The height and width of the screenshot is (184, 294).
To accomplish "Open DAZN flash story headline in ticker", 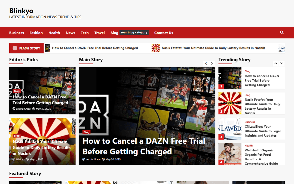I will pos(95,48).
